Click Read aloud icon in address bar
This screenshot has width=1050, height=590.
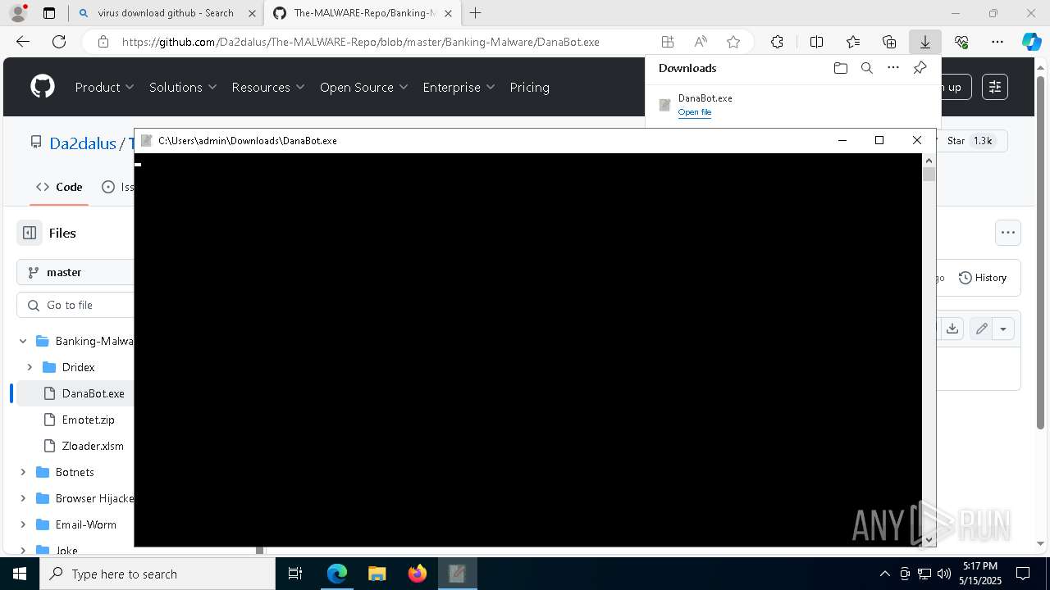tap(701, 42)
